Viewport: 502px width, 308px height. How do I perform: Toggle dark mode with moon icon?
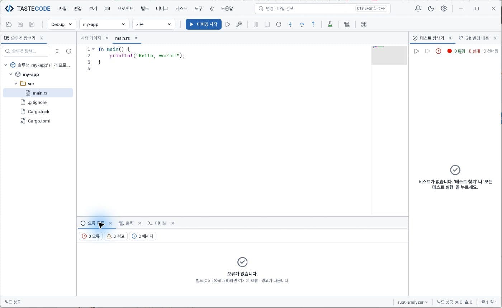pos(431,9)
